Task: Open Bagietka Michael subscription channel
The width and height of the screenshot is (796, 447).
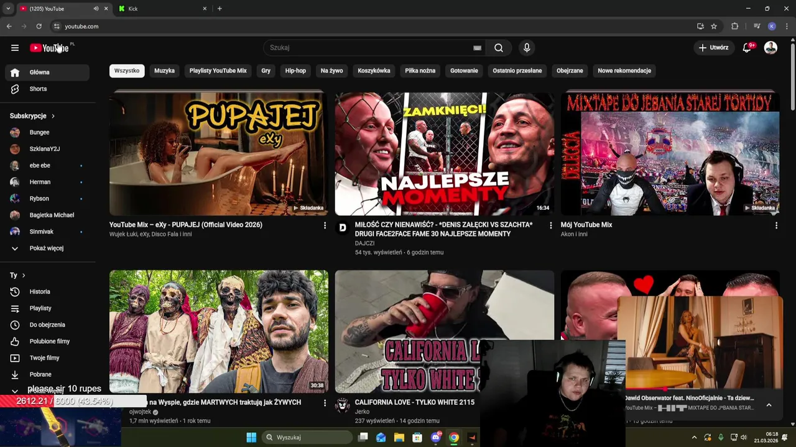Action: [47, 215]
